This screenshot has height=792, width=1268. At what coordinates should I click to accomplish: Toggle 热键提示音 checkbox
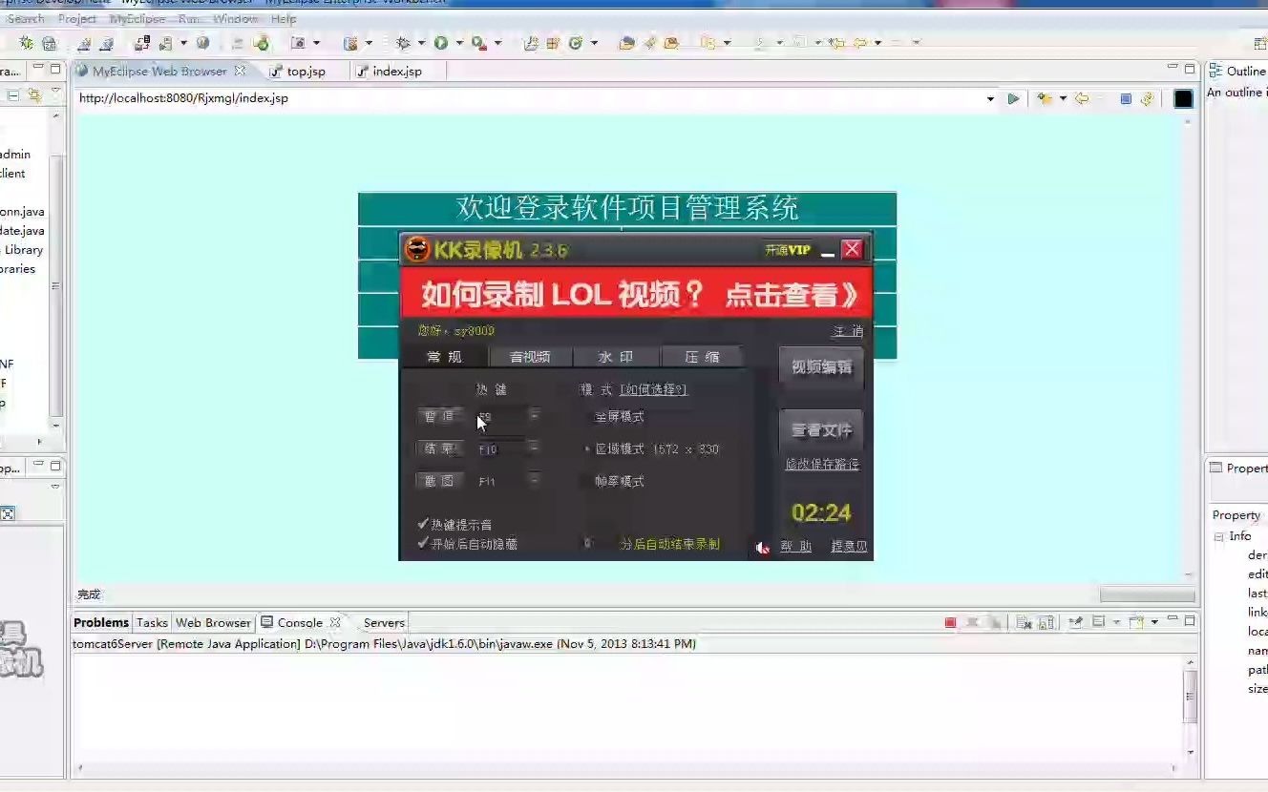(x=423, y=524)
